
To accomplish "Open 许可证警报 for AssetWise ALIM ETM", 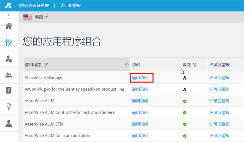I will pos(219,124).
